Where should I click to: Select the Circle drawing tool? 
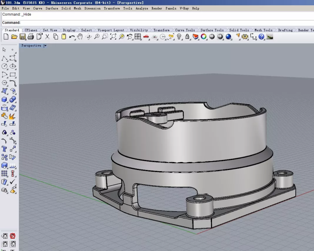coord(4,66)
